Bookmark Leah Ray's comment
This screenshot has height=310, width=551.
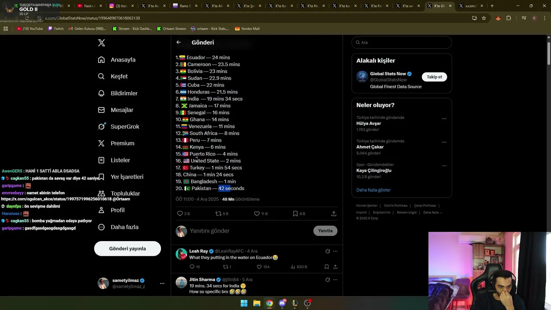[x=326, y=267]
